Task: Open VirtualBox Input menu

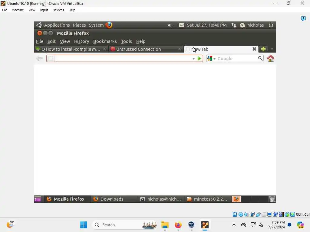Action: coord(44,10)
